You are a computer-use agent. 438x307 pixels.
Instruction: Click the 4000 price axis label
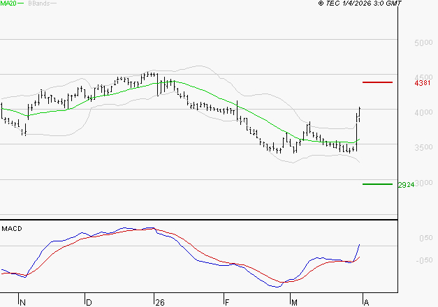[x=423, y=112]
